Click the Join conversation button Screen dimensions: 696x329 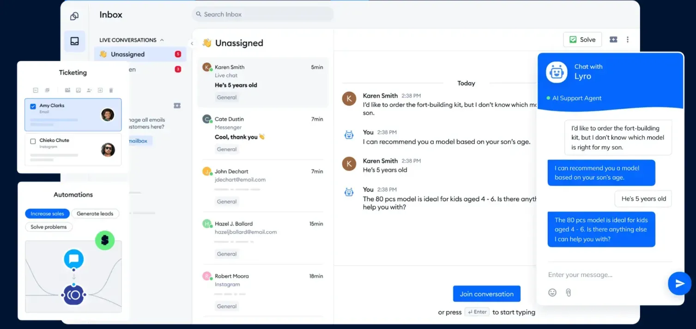pos(486,294)
